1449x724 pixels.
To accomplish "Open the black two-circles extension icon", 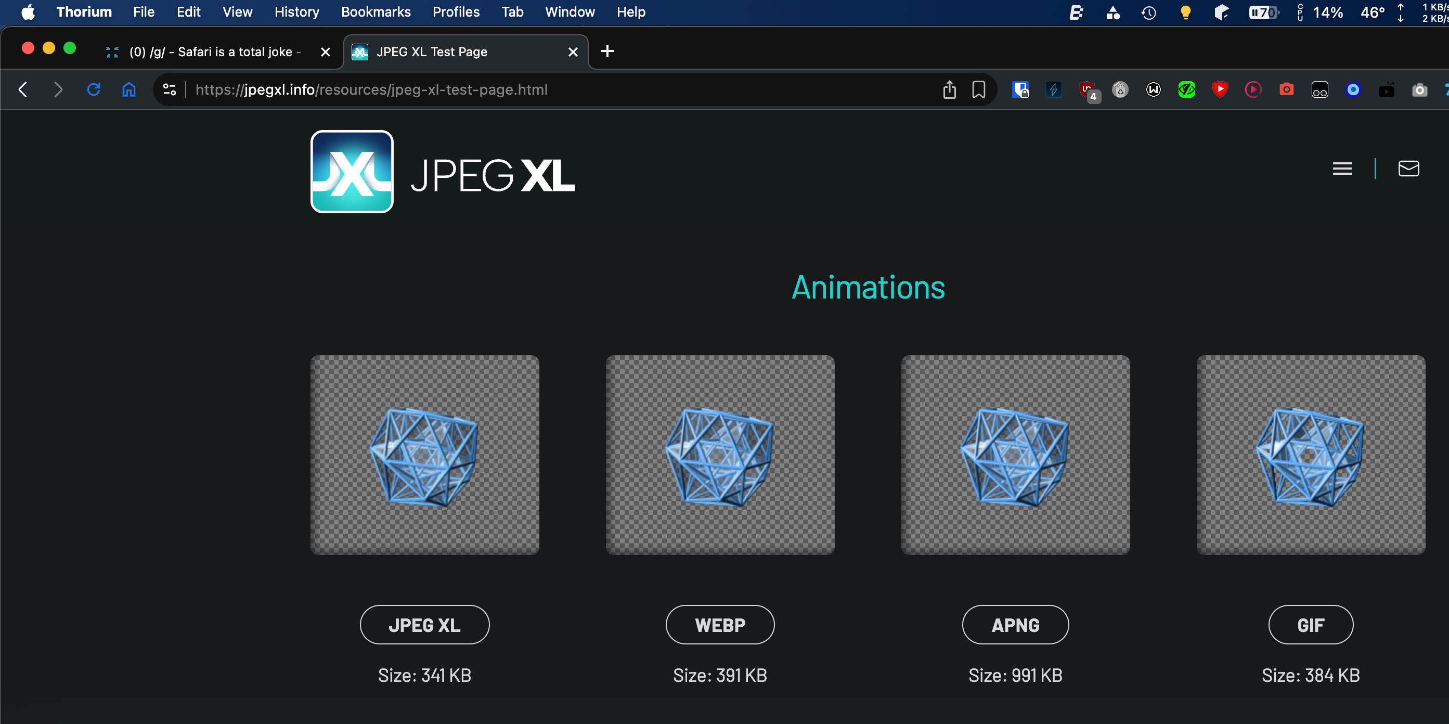I will pos(1320,89).
